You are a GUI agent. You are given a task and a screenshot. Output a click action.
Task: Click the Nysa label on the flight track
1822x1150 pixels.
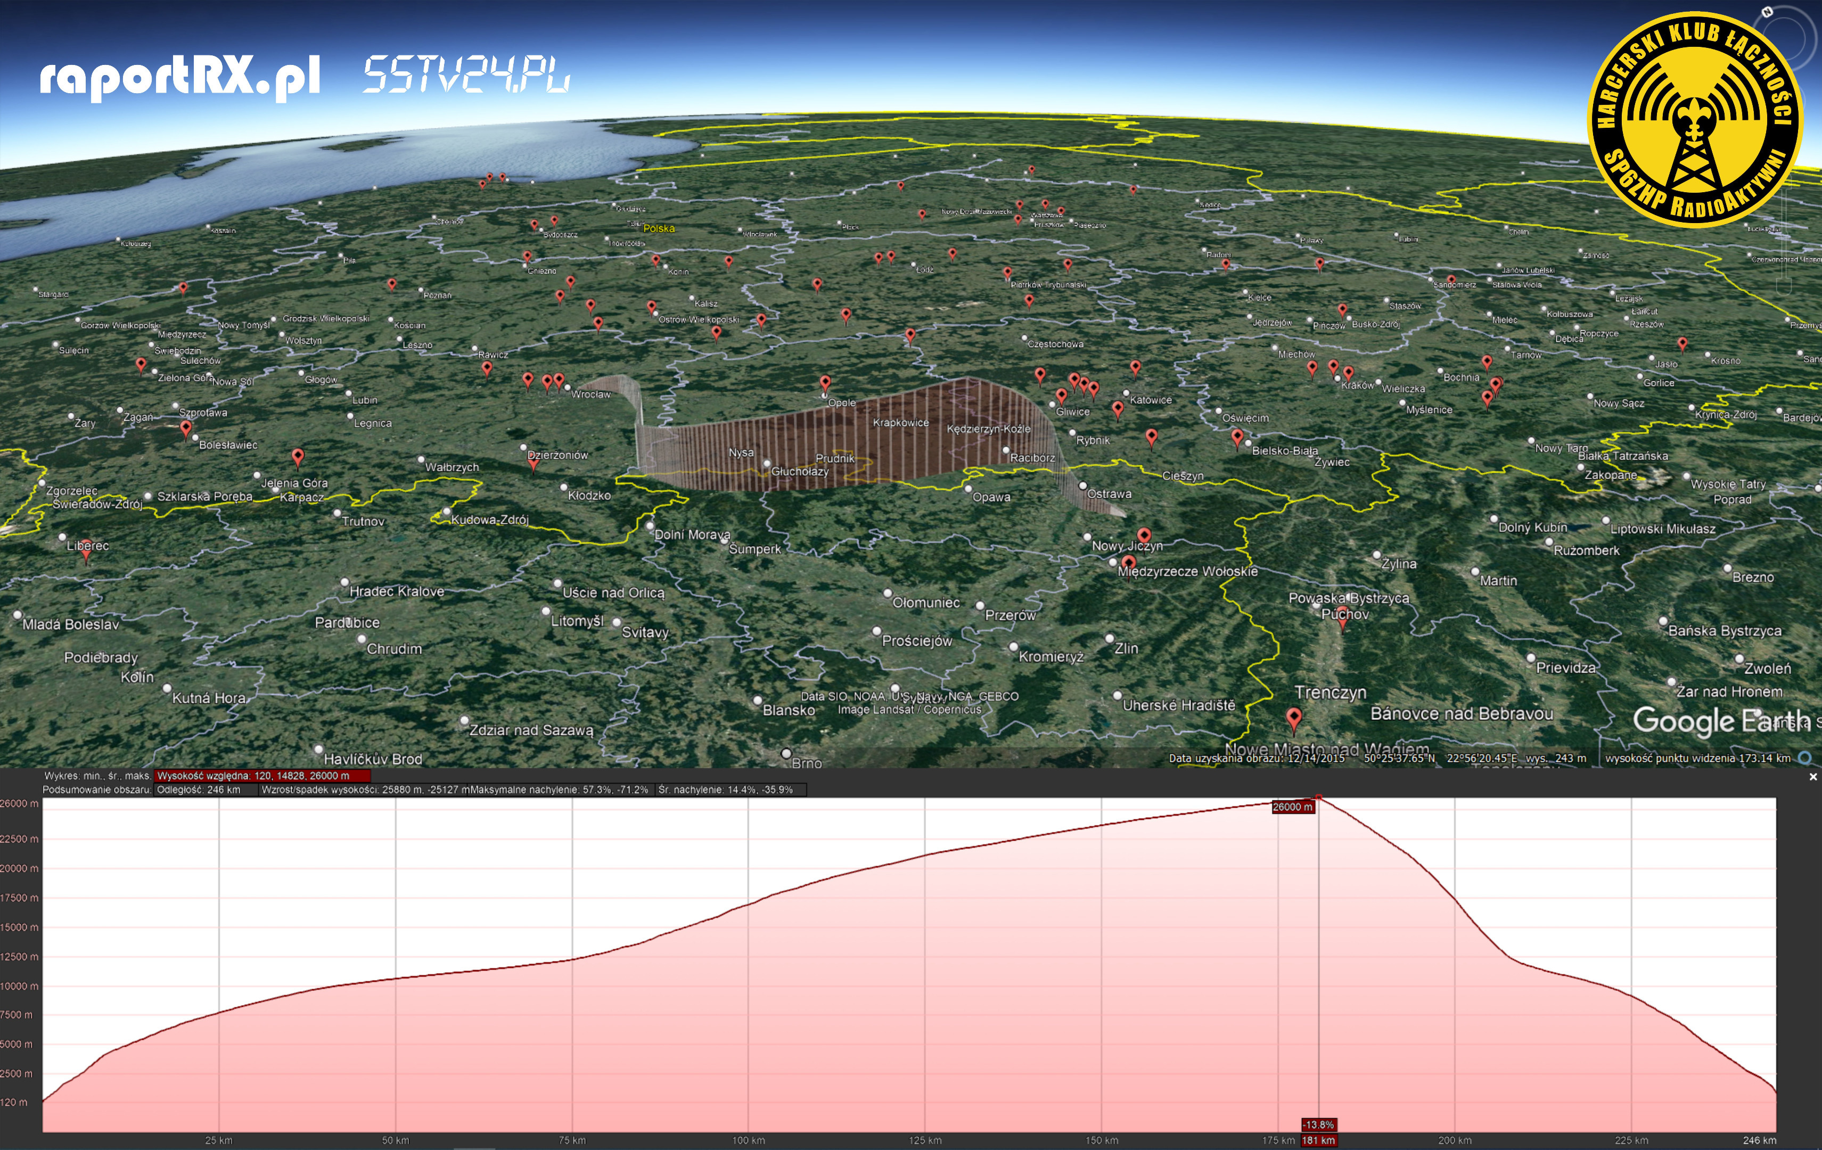click(x=741, y=453)
